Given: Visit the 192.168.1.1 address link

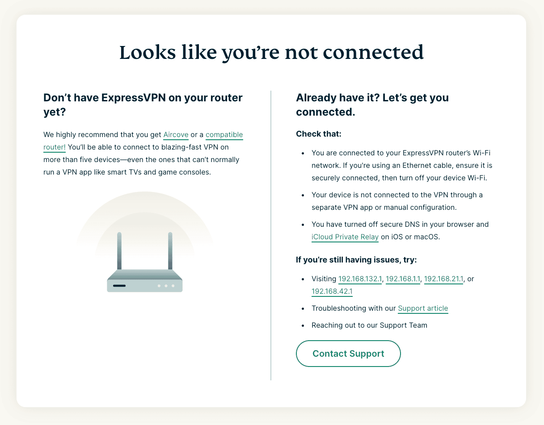Looking at the screenshot, I should 403,279.
